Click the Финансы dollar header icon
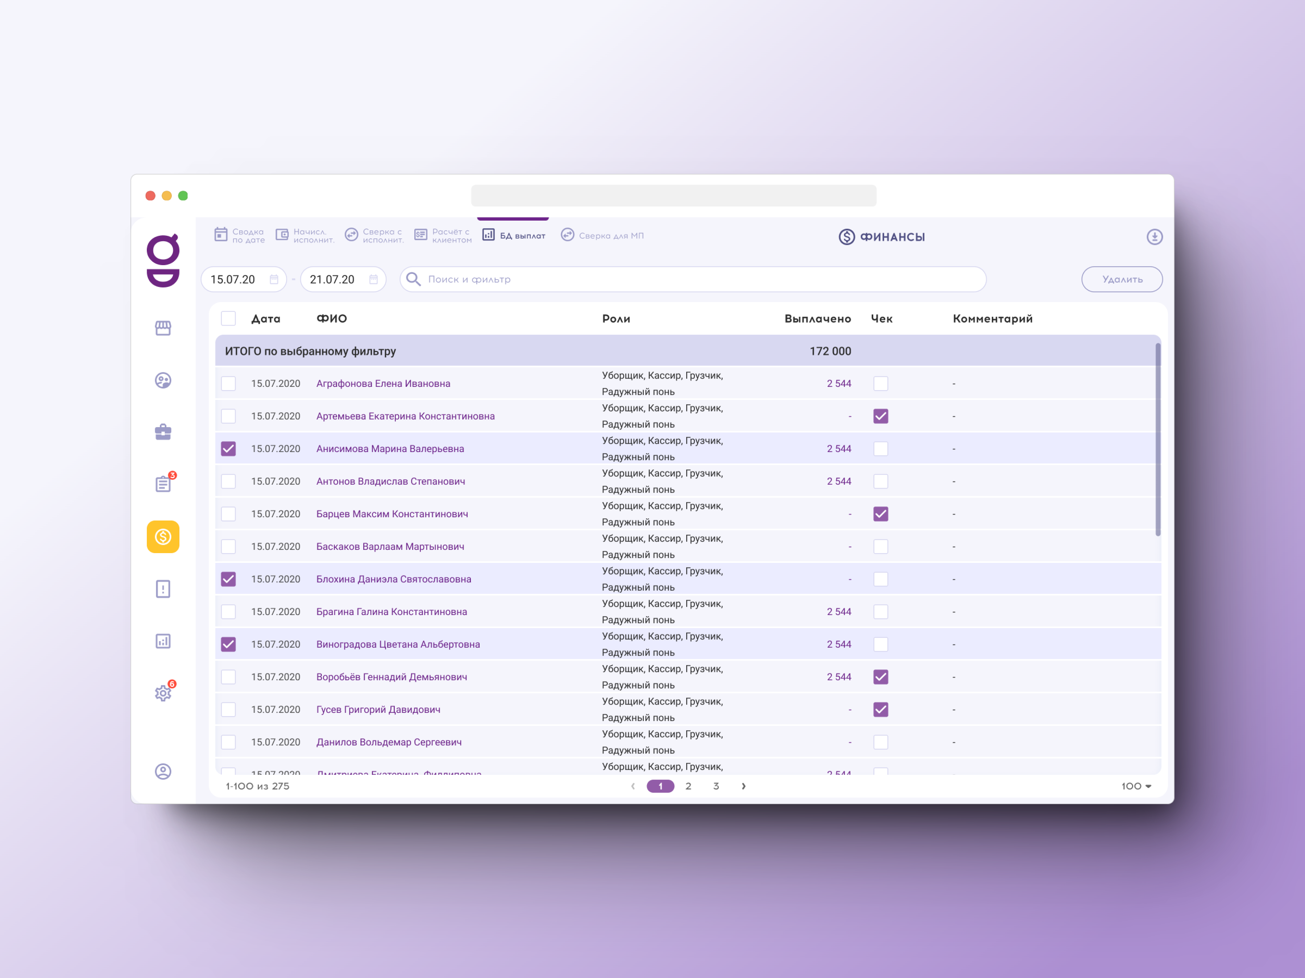This screenshot has width=1305, height=978. click(x=846, y=237)
